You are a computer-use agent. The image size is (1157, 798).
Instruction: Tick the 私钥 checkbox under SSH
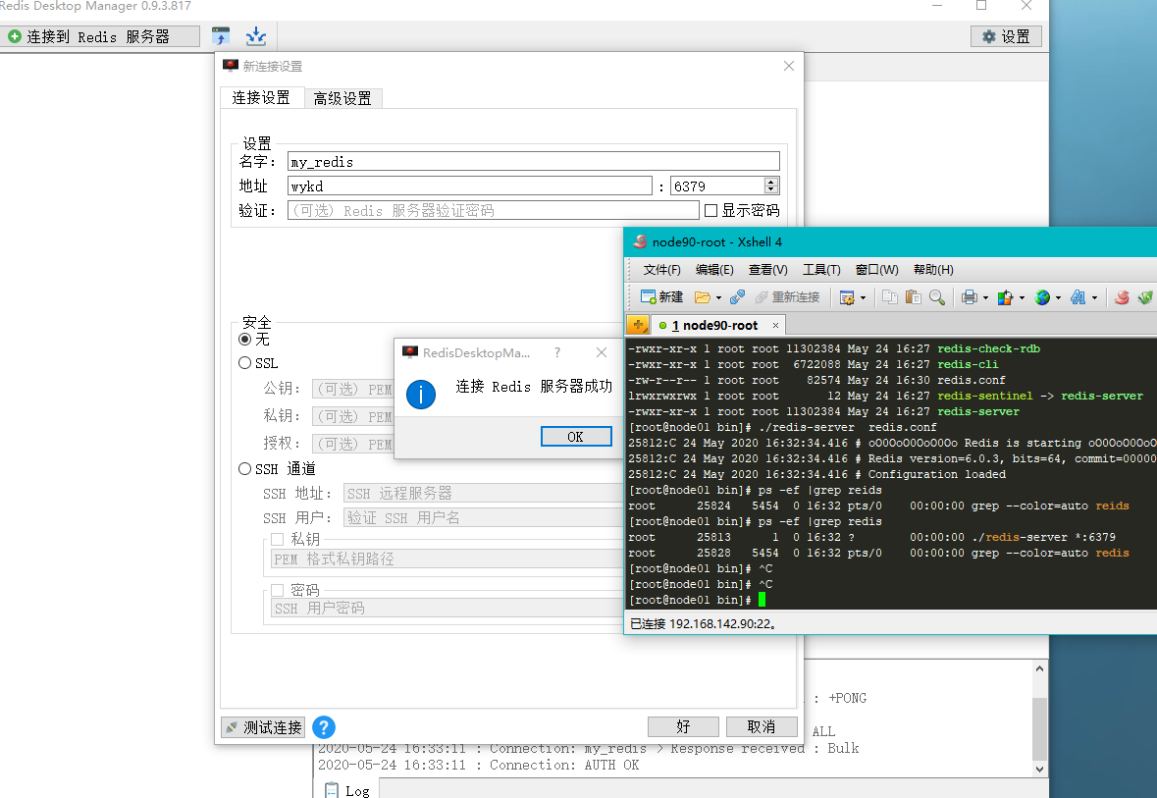coord(278,540)
